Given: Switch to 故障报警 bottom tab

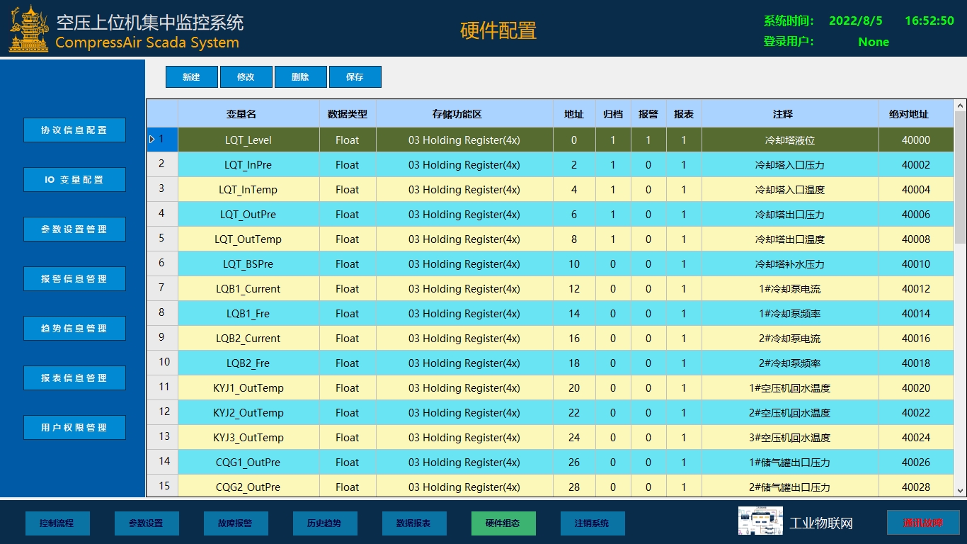Looking at the screenshot, I should pyautogui.click(x=236, y=523).
